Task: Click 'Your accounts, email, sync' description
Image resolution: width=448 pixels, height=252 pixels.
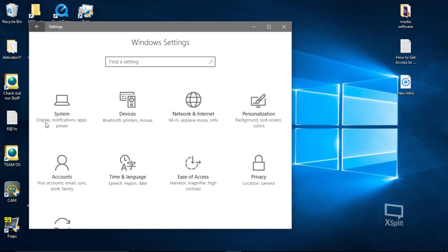Action: pyautogui.click(x=62, y=186)
